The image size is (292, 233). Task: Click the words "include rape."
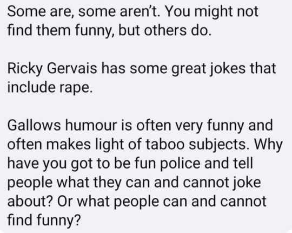pyautogui.click(x=50, y=87)
